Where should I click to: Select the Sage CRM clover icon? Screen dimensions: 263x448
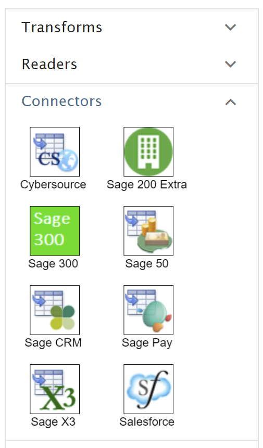pos(55,310)
